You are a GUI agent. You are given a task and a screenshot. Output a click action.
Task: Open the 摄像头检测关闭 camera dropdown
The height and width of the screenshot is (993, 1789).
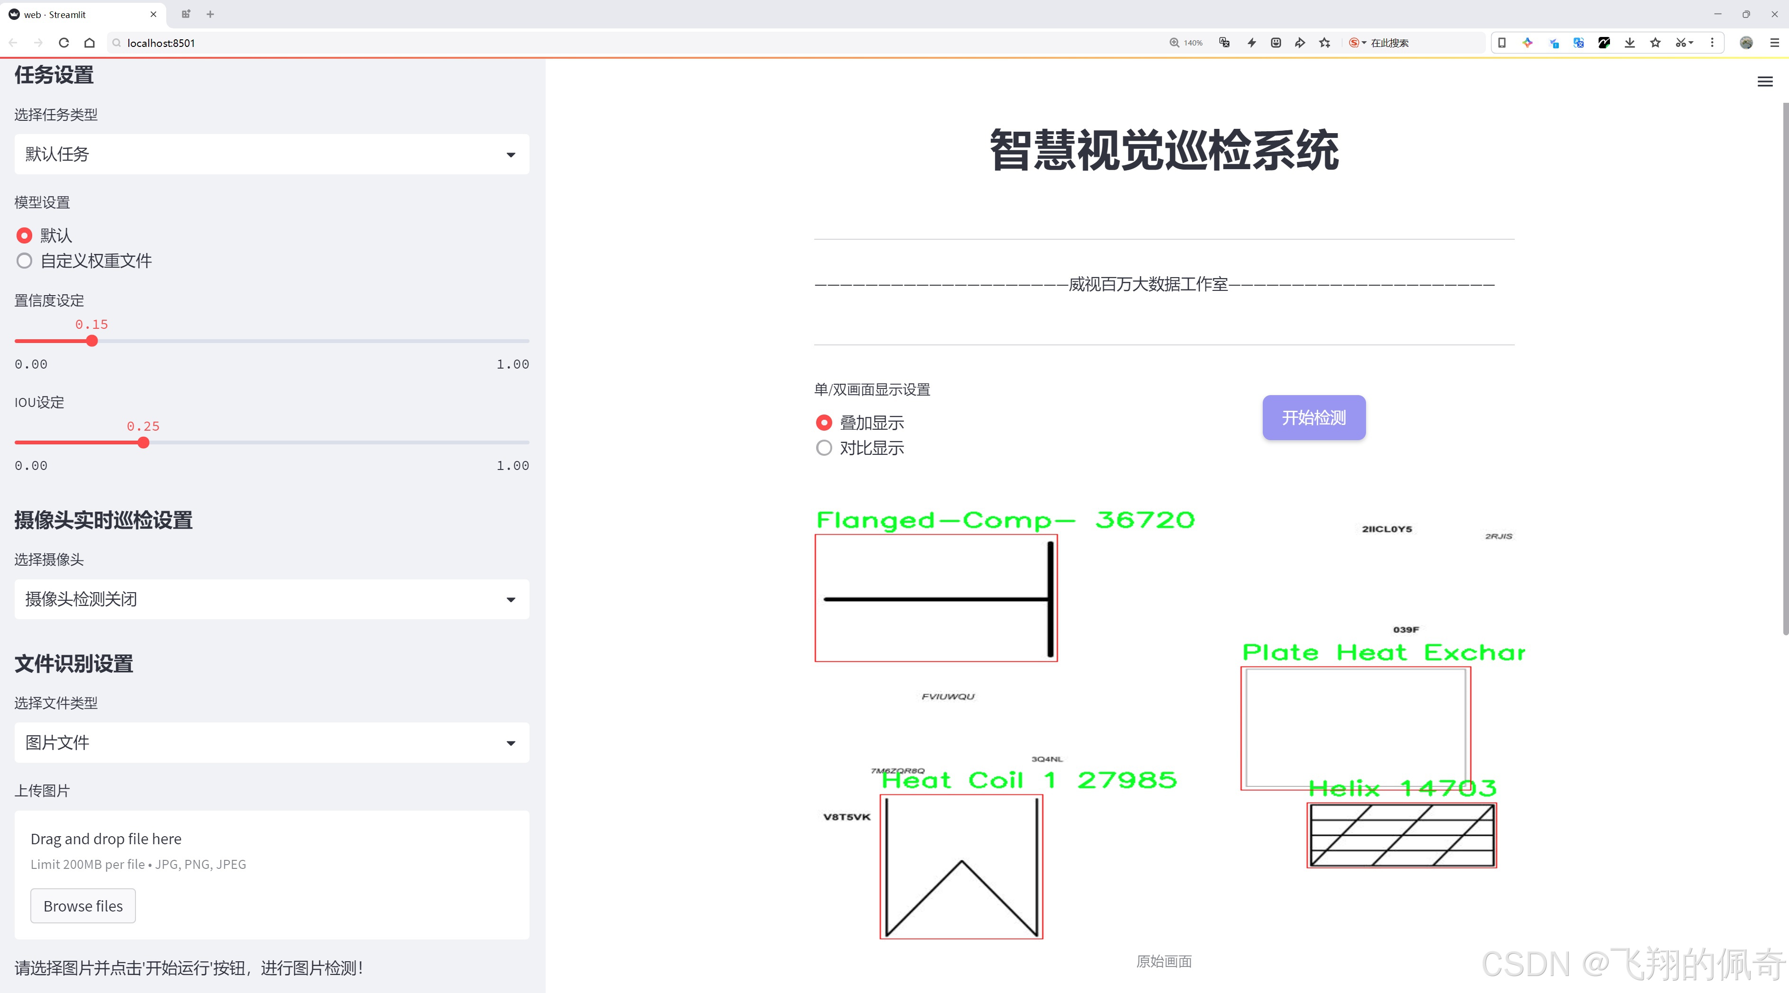point(271,598)
